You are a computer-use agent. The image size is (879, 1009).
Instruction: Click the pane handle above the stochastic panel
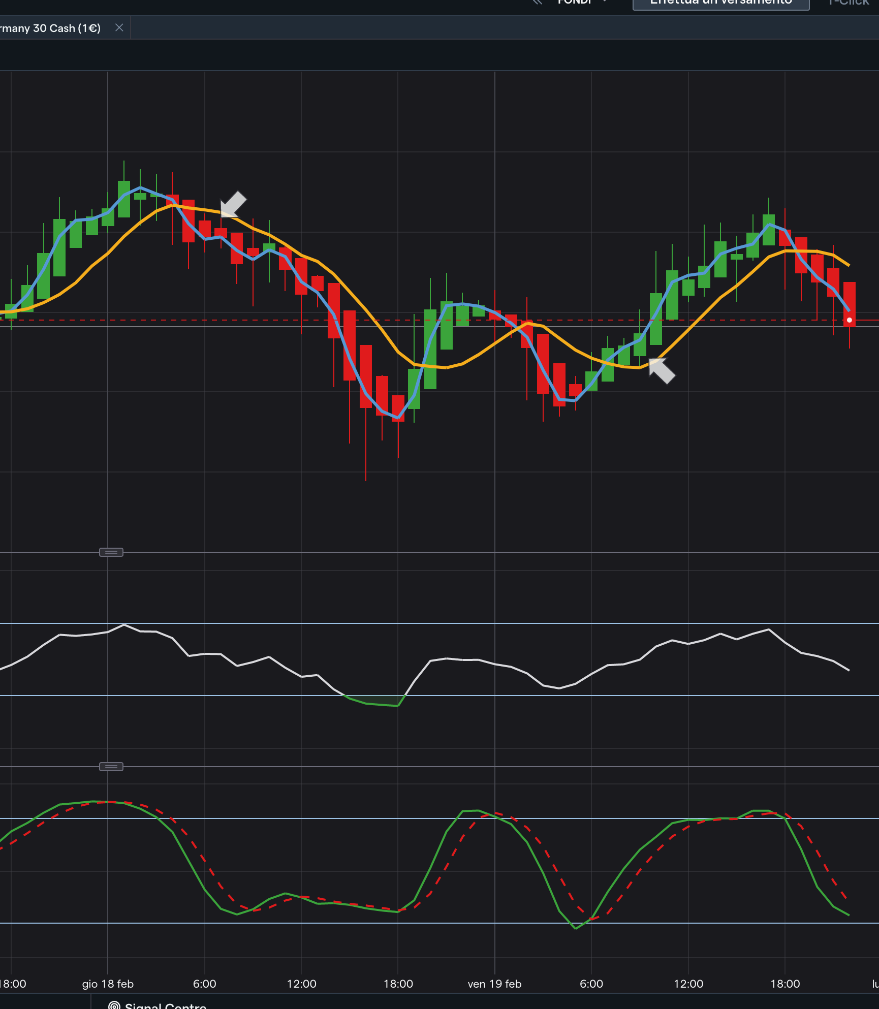[111, 767]
